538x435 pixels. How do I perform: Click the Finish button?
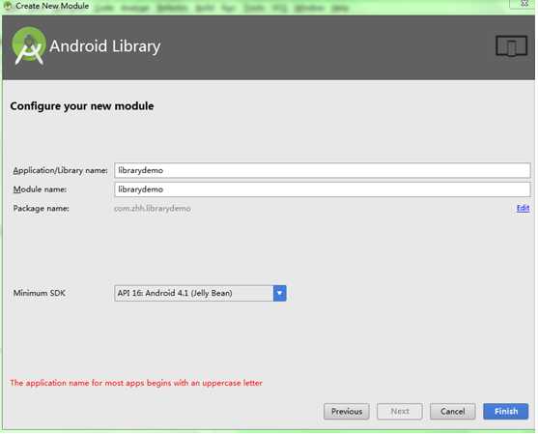(x=506, y=411)
